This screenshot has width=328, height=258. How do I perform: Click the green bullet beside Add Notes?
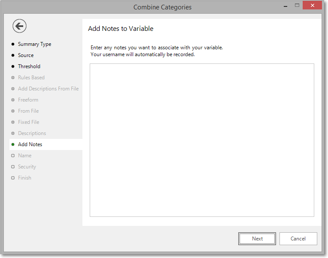tap(13, 144)
